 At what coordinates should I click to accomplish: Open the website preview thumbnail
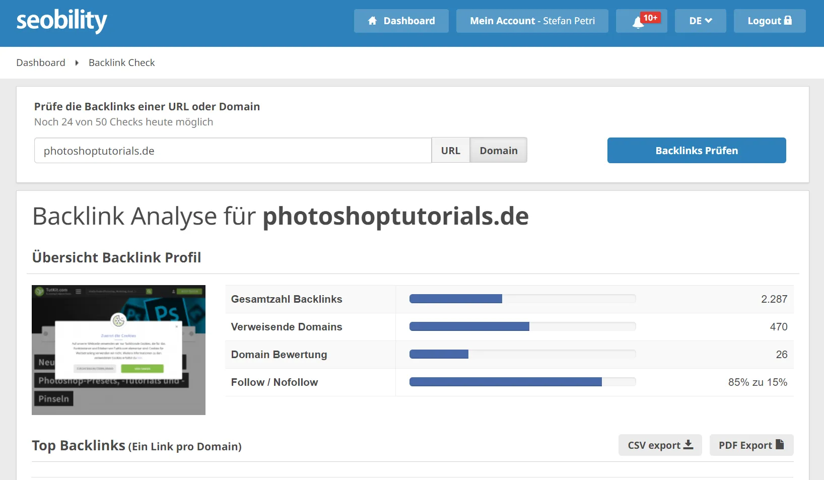(x=118, y=350)
